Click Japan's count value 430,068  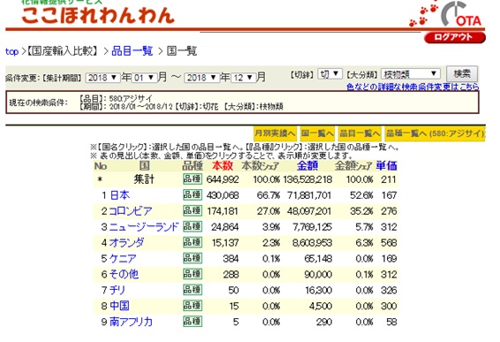click(x=223, y=195)
